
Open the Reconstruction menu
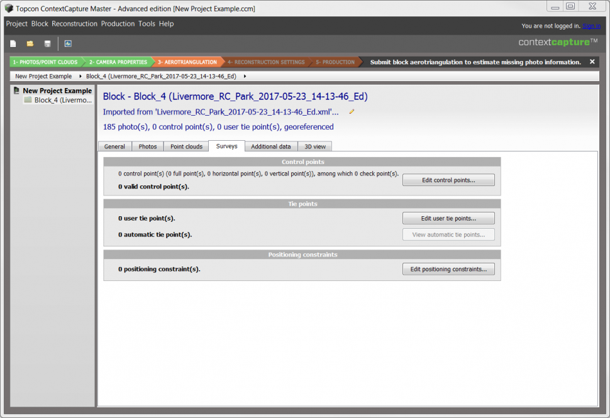(x=74, y=24)
